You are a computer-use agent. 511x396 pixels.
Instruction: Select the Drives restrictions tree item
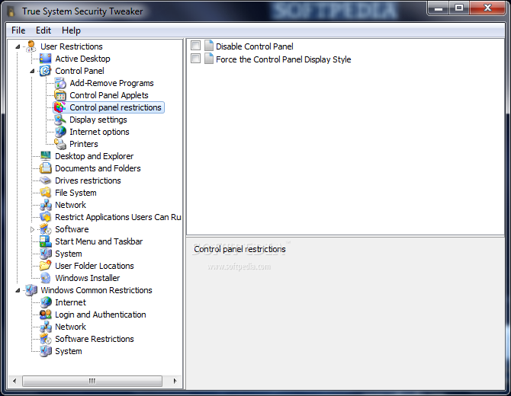88,180
